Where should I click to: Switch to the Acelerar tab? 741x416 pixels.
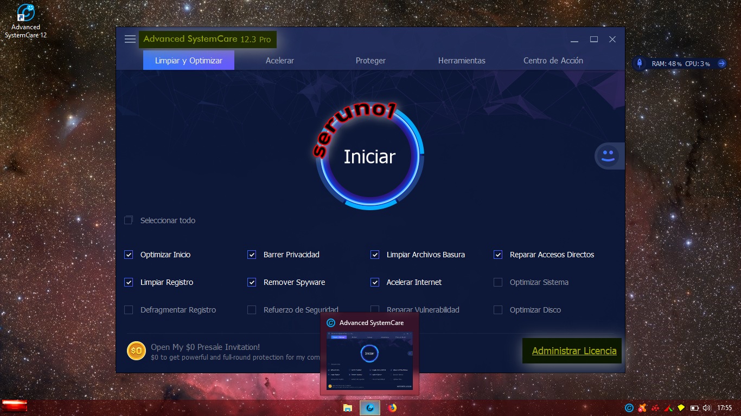pyautogui.click(x=280, y=60)
